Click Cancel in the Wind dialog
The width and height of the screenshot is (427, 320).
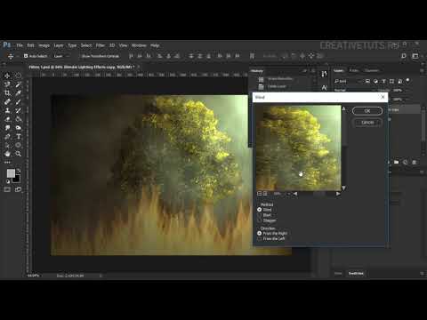click(367, 123)
